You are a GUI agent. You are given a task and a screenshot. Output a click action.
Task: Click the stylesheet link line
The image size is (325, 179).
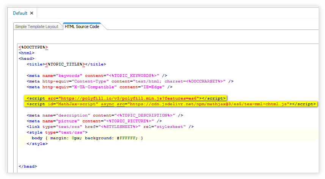(110, 127)
